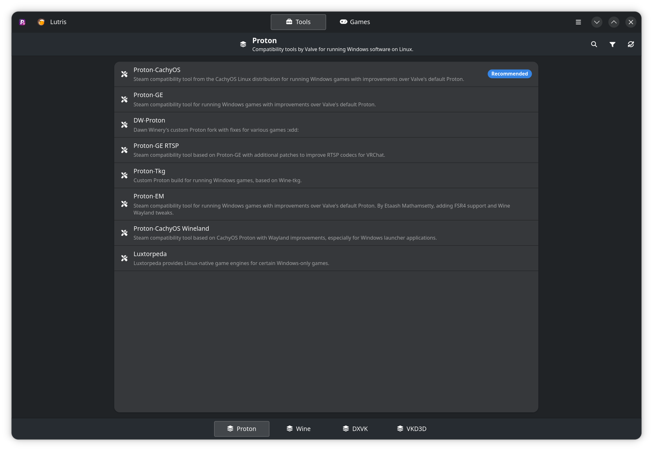653x451 pixels.
Task: Click the Proton layers icon in the header
Action: [243, 44]
